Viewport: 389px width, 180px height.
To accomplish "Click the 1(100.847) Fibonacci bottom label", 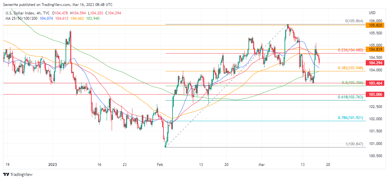I will pos(354,144).
